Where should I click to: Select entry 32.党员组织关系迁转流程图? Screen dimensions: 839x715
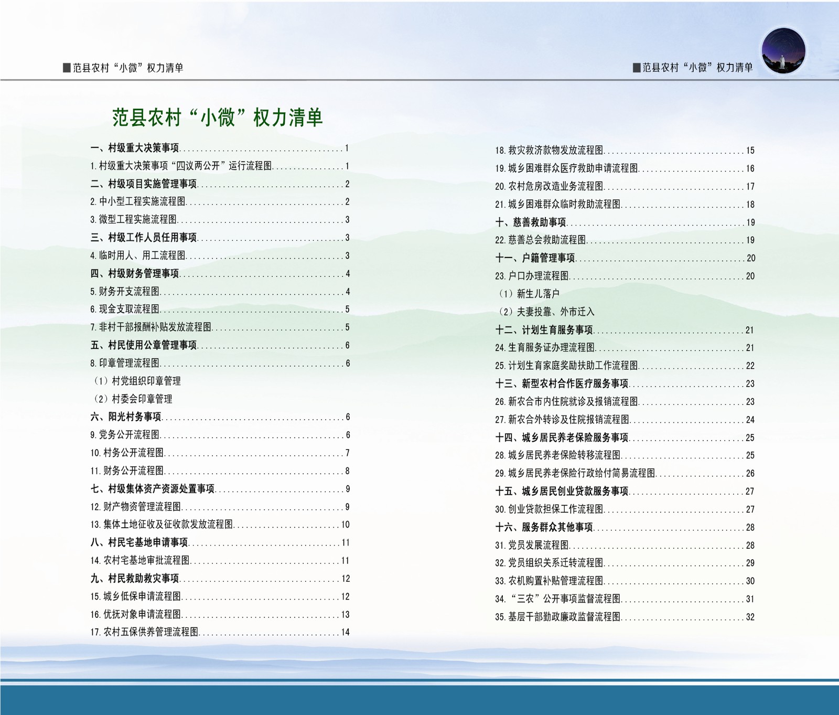coord(625,563)
